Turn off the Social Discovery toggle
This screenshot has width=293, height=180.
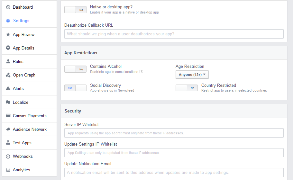click(x=75, y=88)
